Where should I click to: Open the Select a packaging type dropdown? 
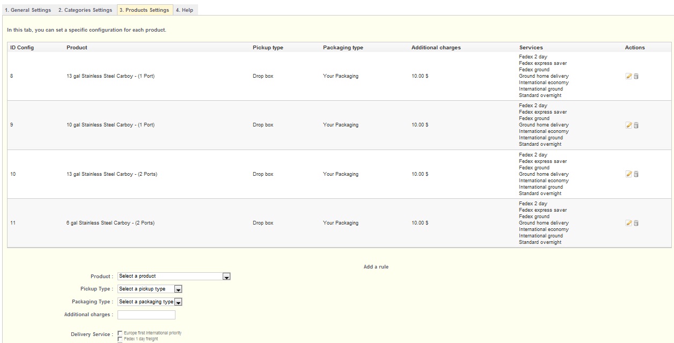coord(150,302)
